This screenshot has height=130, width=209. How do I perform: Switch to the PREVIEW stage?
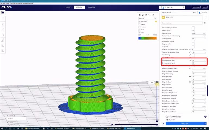(79, 7)
